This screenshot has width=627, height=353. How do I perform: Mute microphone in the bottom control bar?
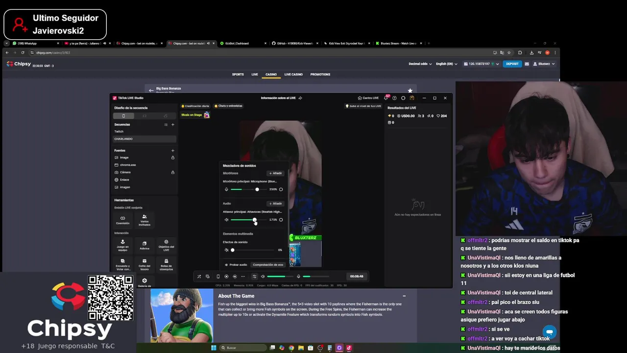pyautogui.click(x=298, y=277)
